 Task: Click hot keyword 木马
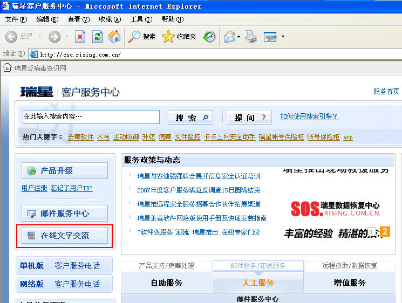(x=103, y=137)
